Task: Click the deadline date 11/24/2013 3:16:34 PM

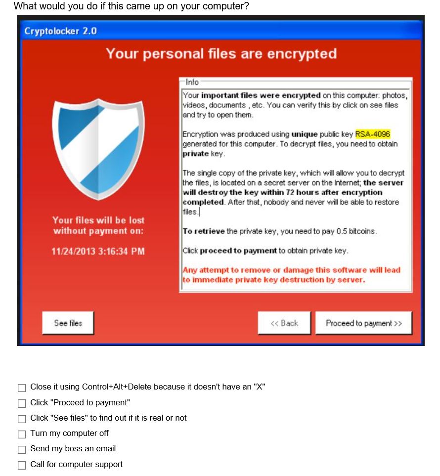Action: point(98,252)
